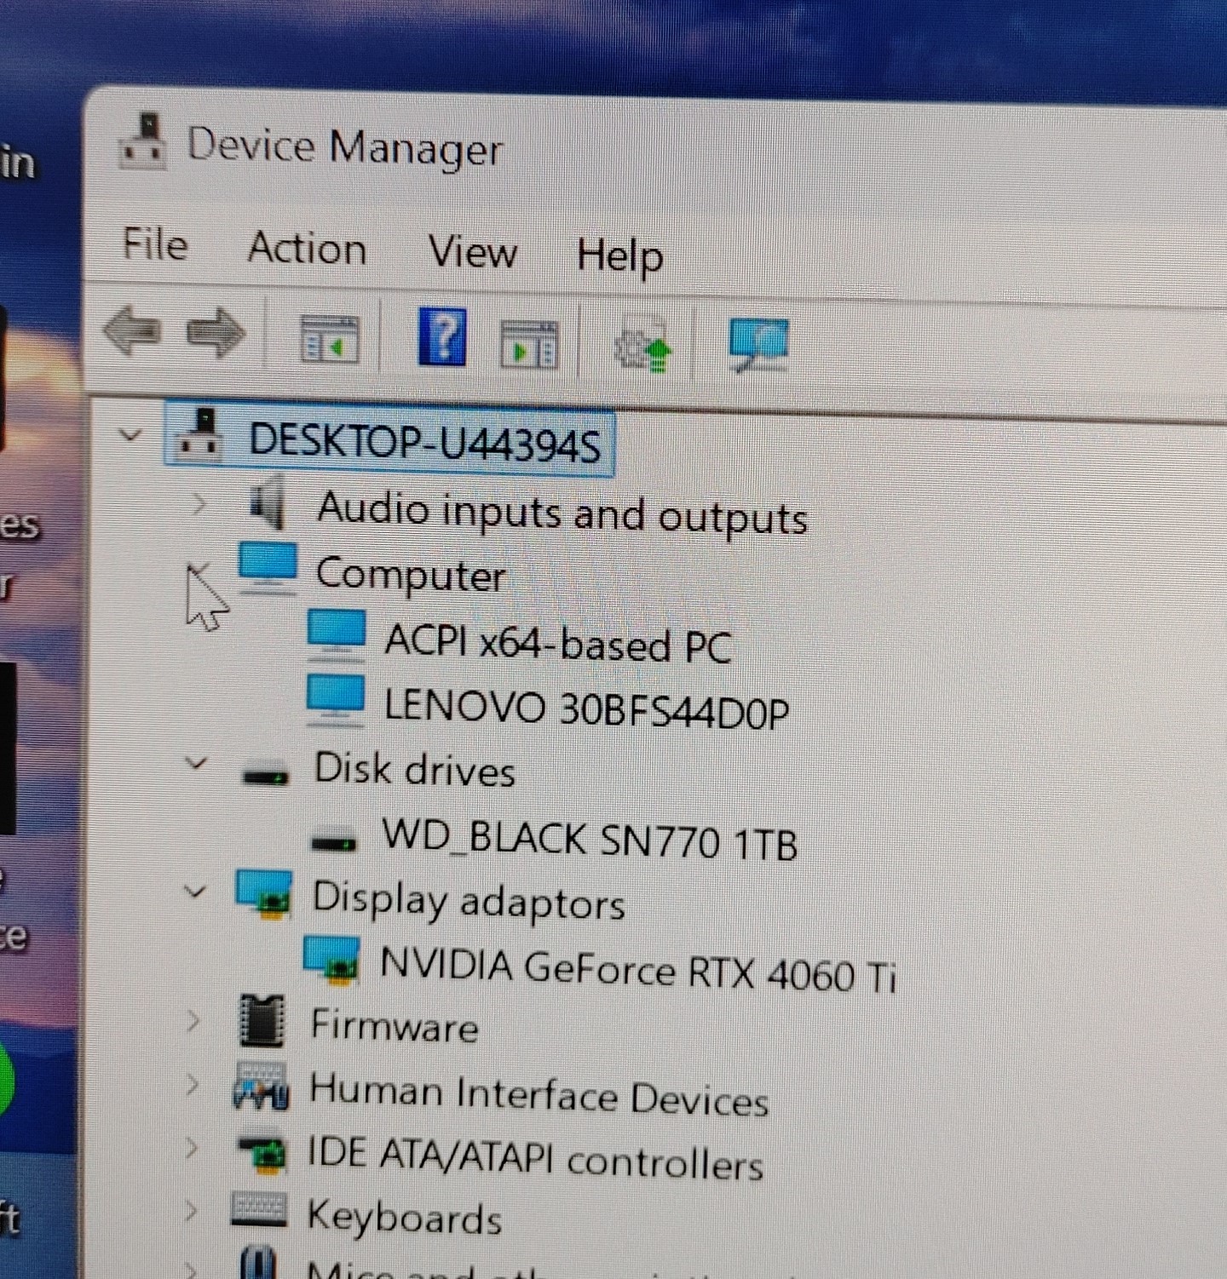Click the Update device driver toolbar icon
The height and width of the screenshot is (1279, 1227).
[643, 343]
